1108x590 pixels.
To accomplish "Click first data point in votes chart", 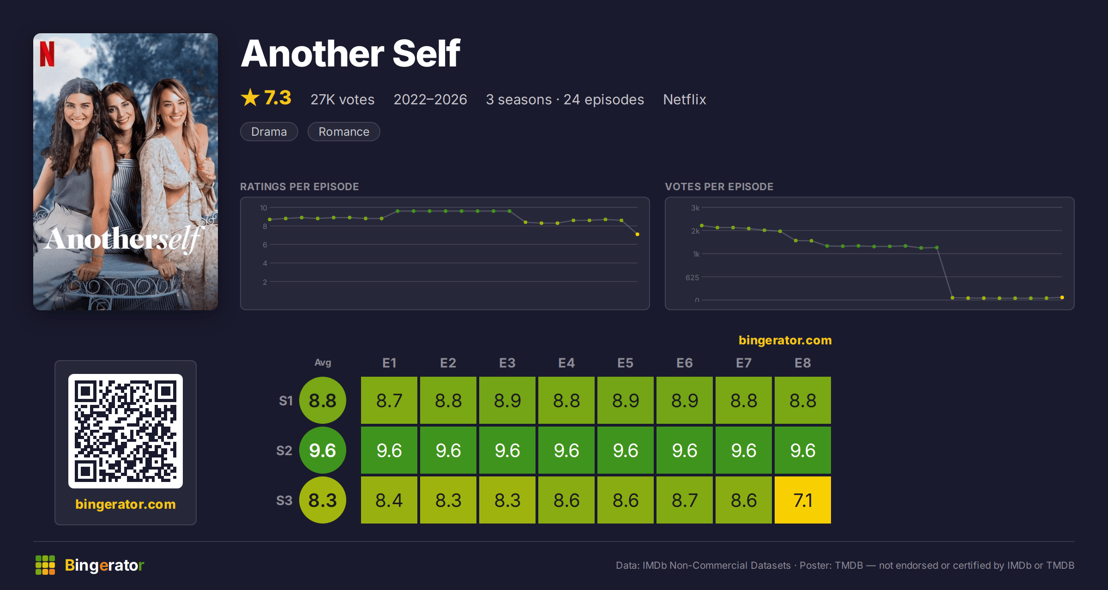I will tap(702, 225).
